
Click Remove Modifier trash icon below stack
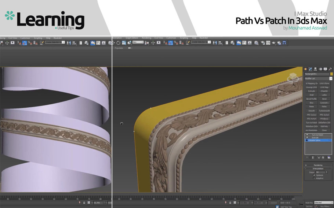pyautogui.click(x=323, y=157)
